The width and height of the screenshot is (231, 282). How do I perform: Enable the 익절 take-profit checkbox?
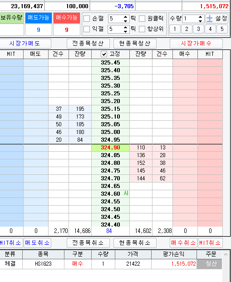(87, 29)
